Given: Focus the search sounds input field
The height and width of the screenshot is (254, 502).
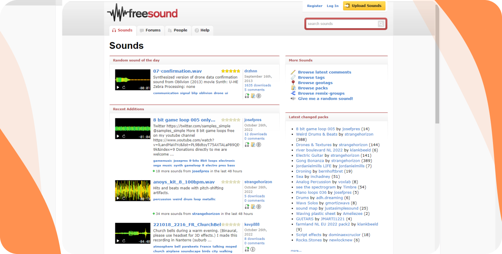Looking at the screenshot, I should click(x=342, y=24).
